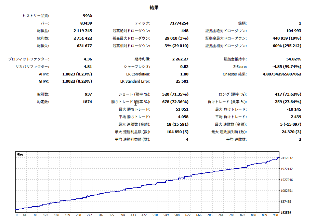Click balance relative drawdown 3% (29 010)
The image size is (316, 224).
176,46
